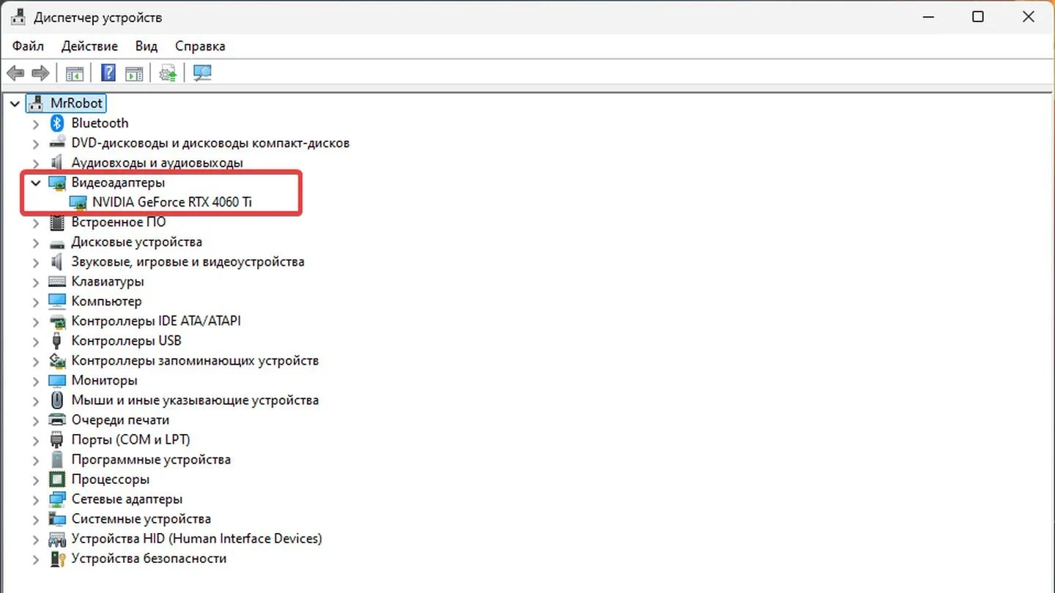
Task: Expand the Мониторы category
Action: tap(35, 381)
